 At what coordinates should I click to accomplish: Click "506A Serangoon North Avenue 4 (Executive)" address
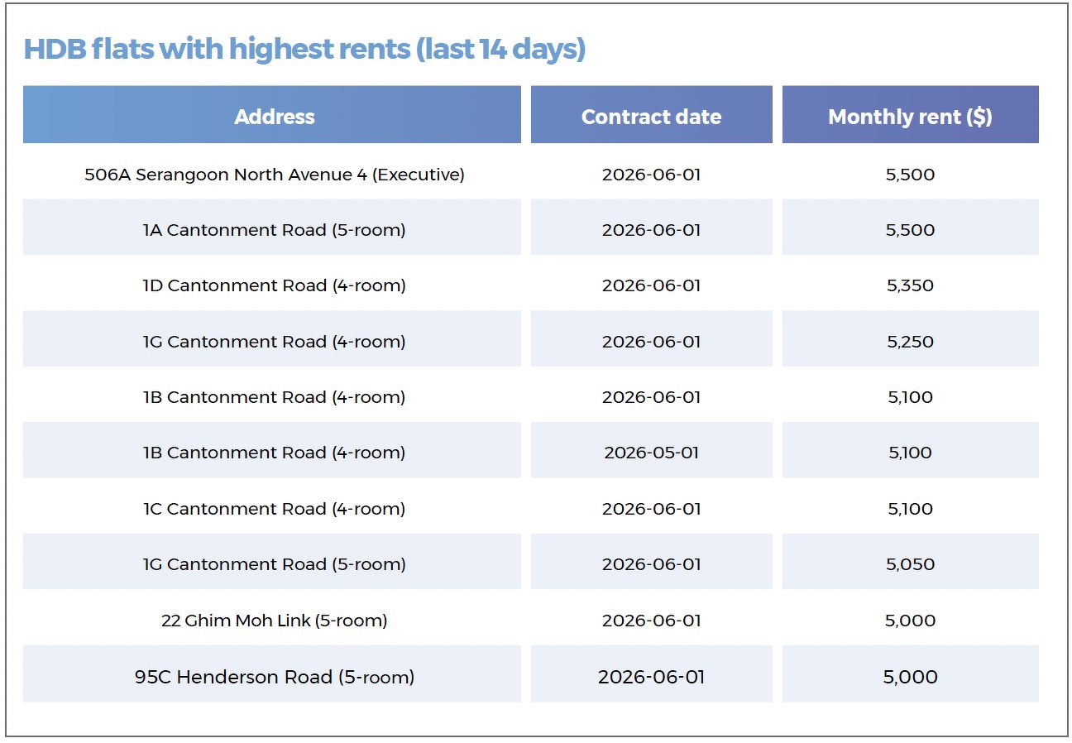[x=275, y=175]
